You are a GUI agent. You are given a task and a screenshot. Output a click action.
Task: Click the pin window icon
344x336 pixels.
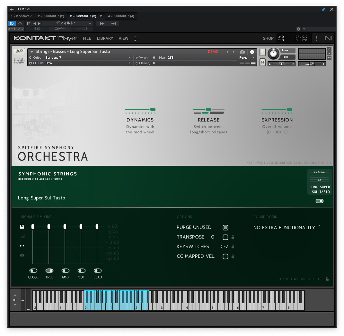click(x=323, y=9)
